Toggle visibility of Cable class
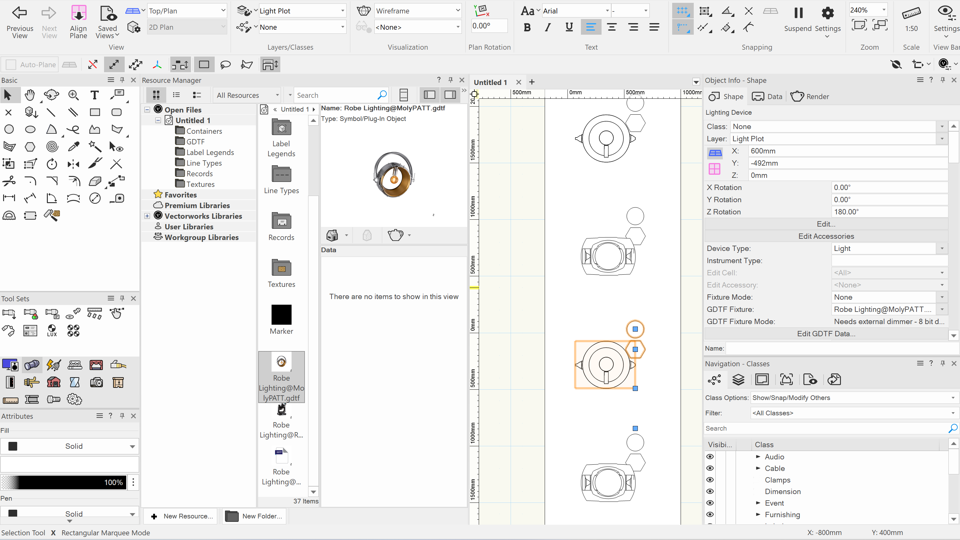960x540 pixels. [710, 468]
